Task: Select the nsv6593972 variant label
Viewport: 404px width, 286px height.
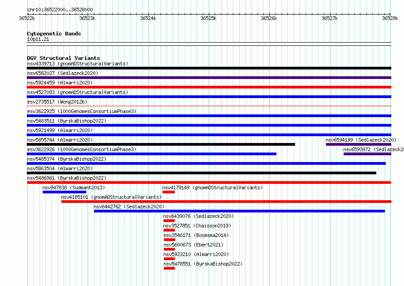Action: pos(373,149)
